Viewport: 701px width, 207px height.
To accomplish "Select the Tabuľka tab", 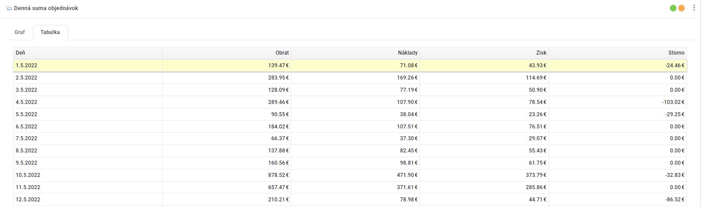I will [50, 32].
